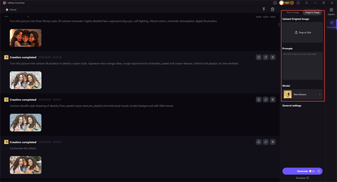
Task: Delete the 'Cartoonize this photo' creation
Action: (273, 142)
